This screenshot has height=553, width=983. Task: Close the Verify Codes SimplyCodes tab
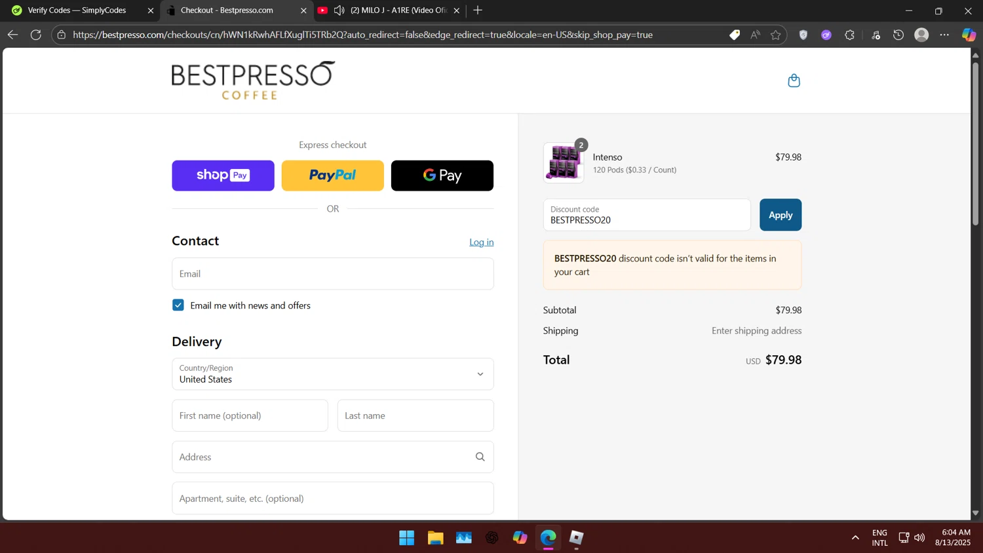pos(151,10)
